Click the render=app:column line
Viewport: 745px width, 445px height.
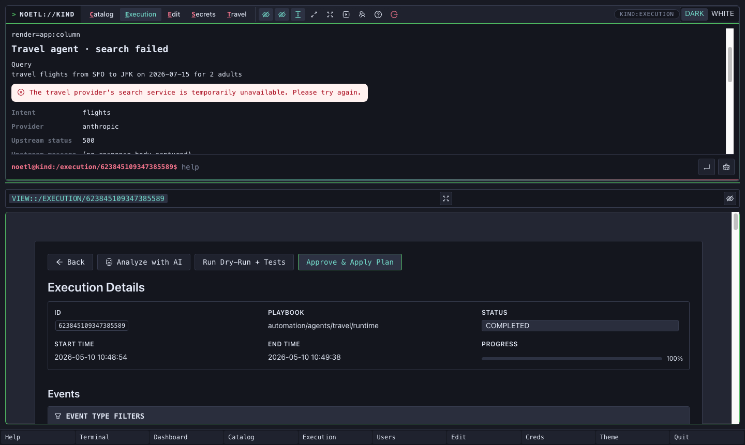click(x=46, y=35)
